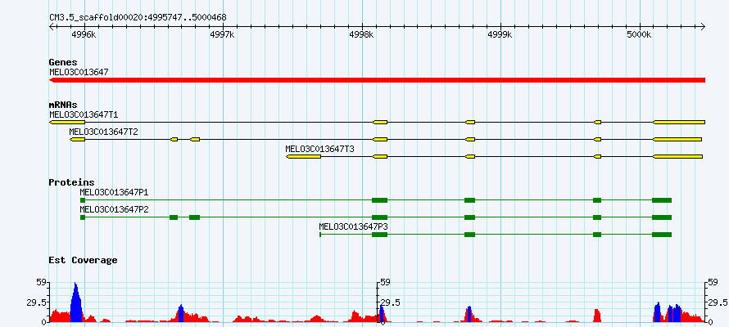Image resolution: width=729 pixels, height=327 pixels.
Task: Click the 5000k ruler label
Action: point(640,34)
